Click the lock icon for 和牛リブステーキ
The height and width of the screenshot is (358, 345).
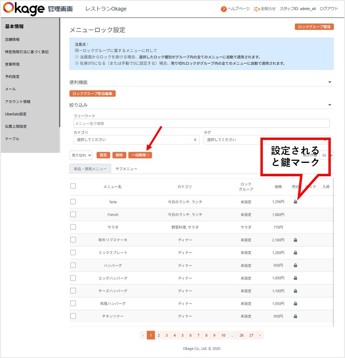point(295,240)
